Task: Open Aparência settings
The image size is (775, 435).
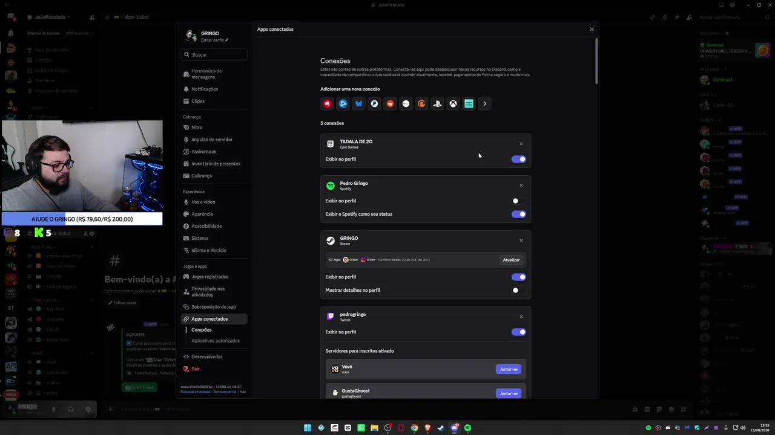Action: [214, 214]
